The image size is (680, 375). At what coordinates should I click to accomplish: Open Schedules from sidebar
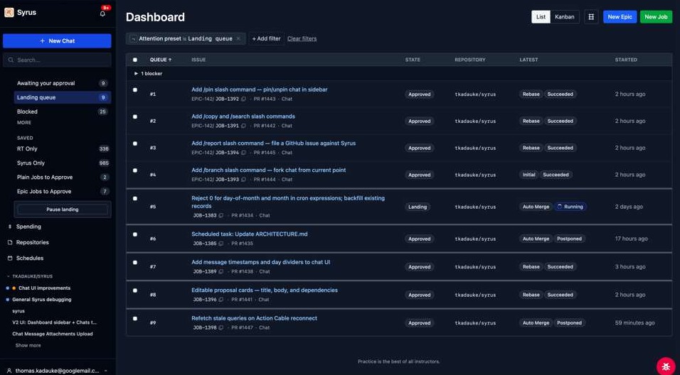[29, 258]
